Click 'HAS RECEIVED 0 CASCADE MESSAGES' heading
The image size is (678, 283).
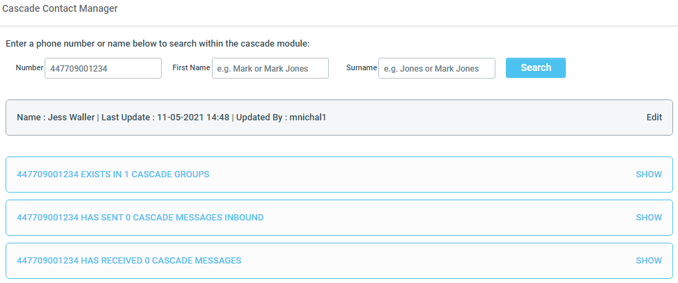129,261
